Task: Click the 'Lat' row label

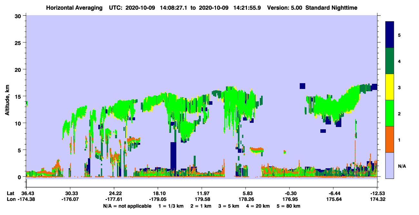Action: tap(10, 193)
